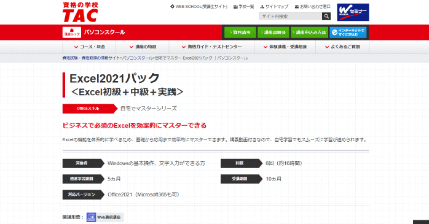Open the お問い合わせ窓口 link
Image resolution: width=429 pixels, height=224 pixels.
[x=313, y=7]
